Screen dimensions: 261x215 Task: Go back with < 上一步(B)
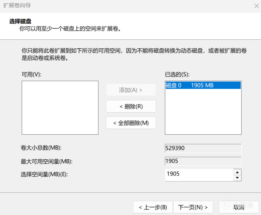pyautogui.click(x=153, y=207)
